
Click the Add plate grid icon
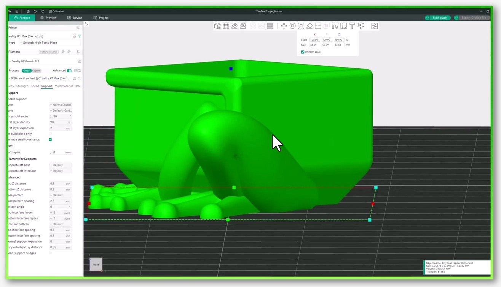tap(226, 26)
